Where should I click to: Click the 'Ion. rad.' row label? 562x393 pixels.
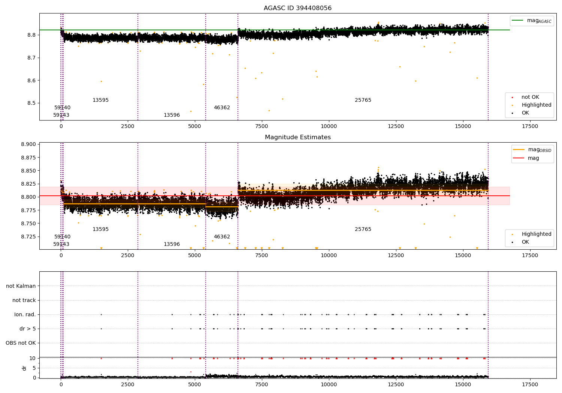[25, 315]
